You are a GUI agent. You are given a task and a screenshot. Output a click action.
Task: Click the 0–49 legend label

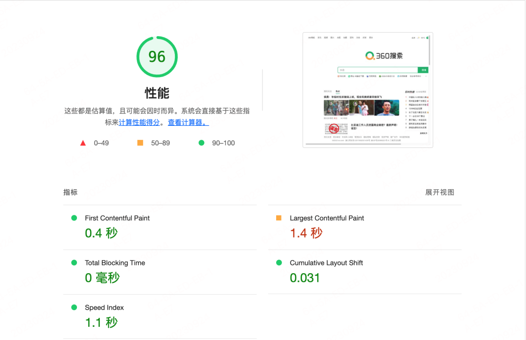click(x=101, y=143)
